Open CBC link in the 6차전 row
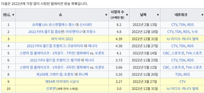 167,67
